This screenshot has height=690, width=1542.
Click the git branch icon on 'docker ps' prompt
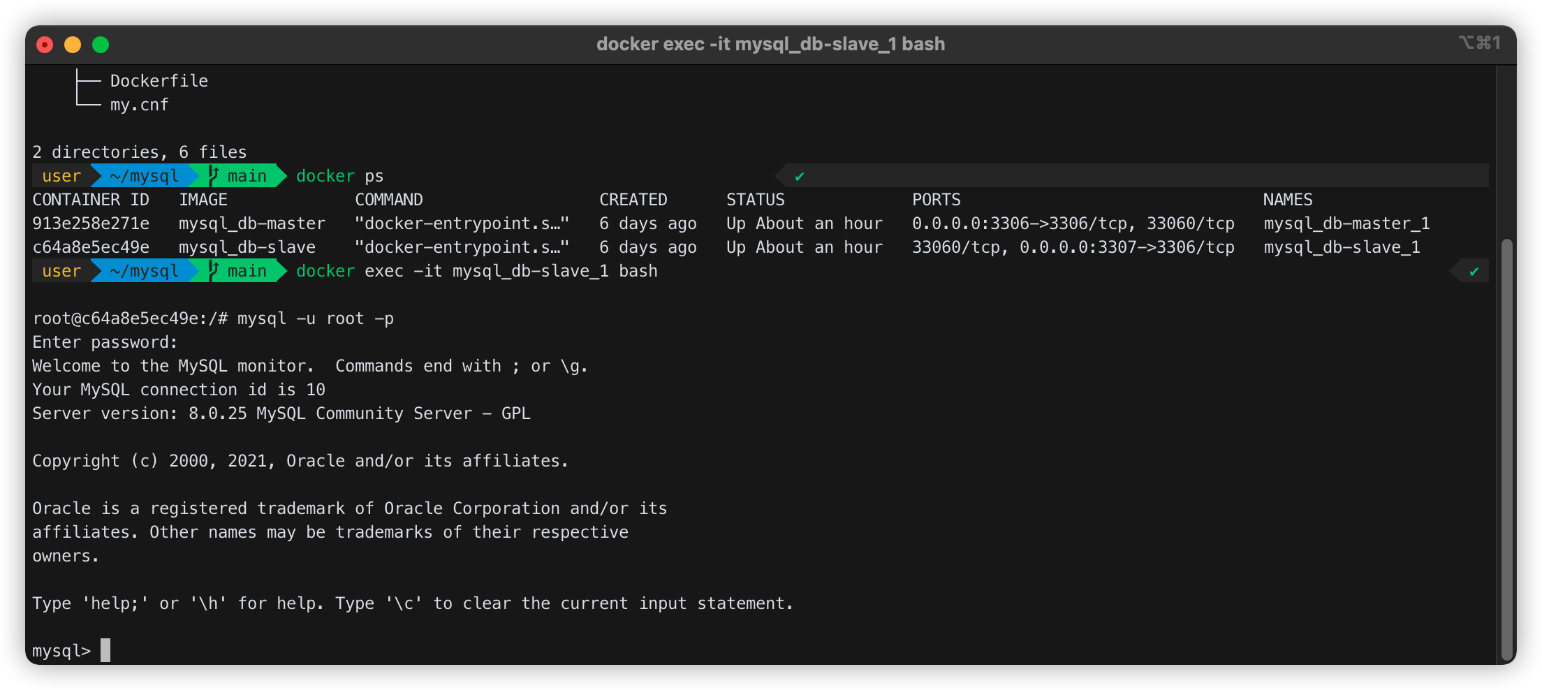click(x=214, y=175)
